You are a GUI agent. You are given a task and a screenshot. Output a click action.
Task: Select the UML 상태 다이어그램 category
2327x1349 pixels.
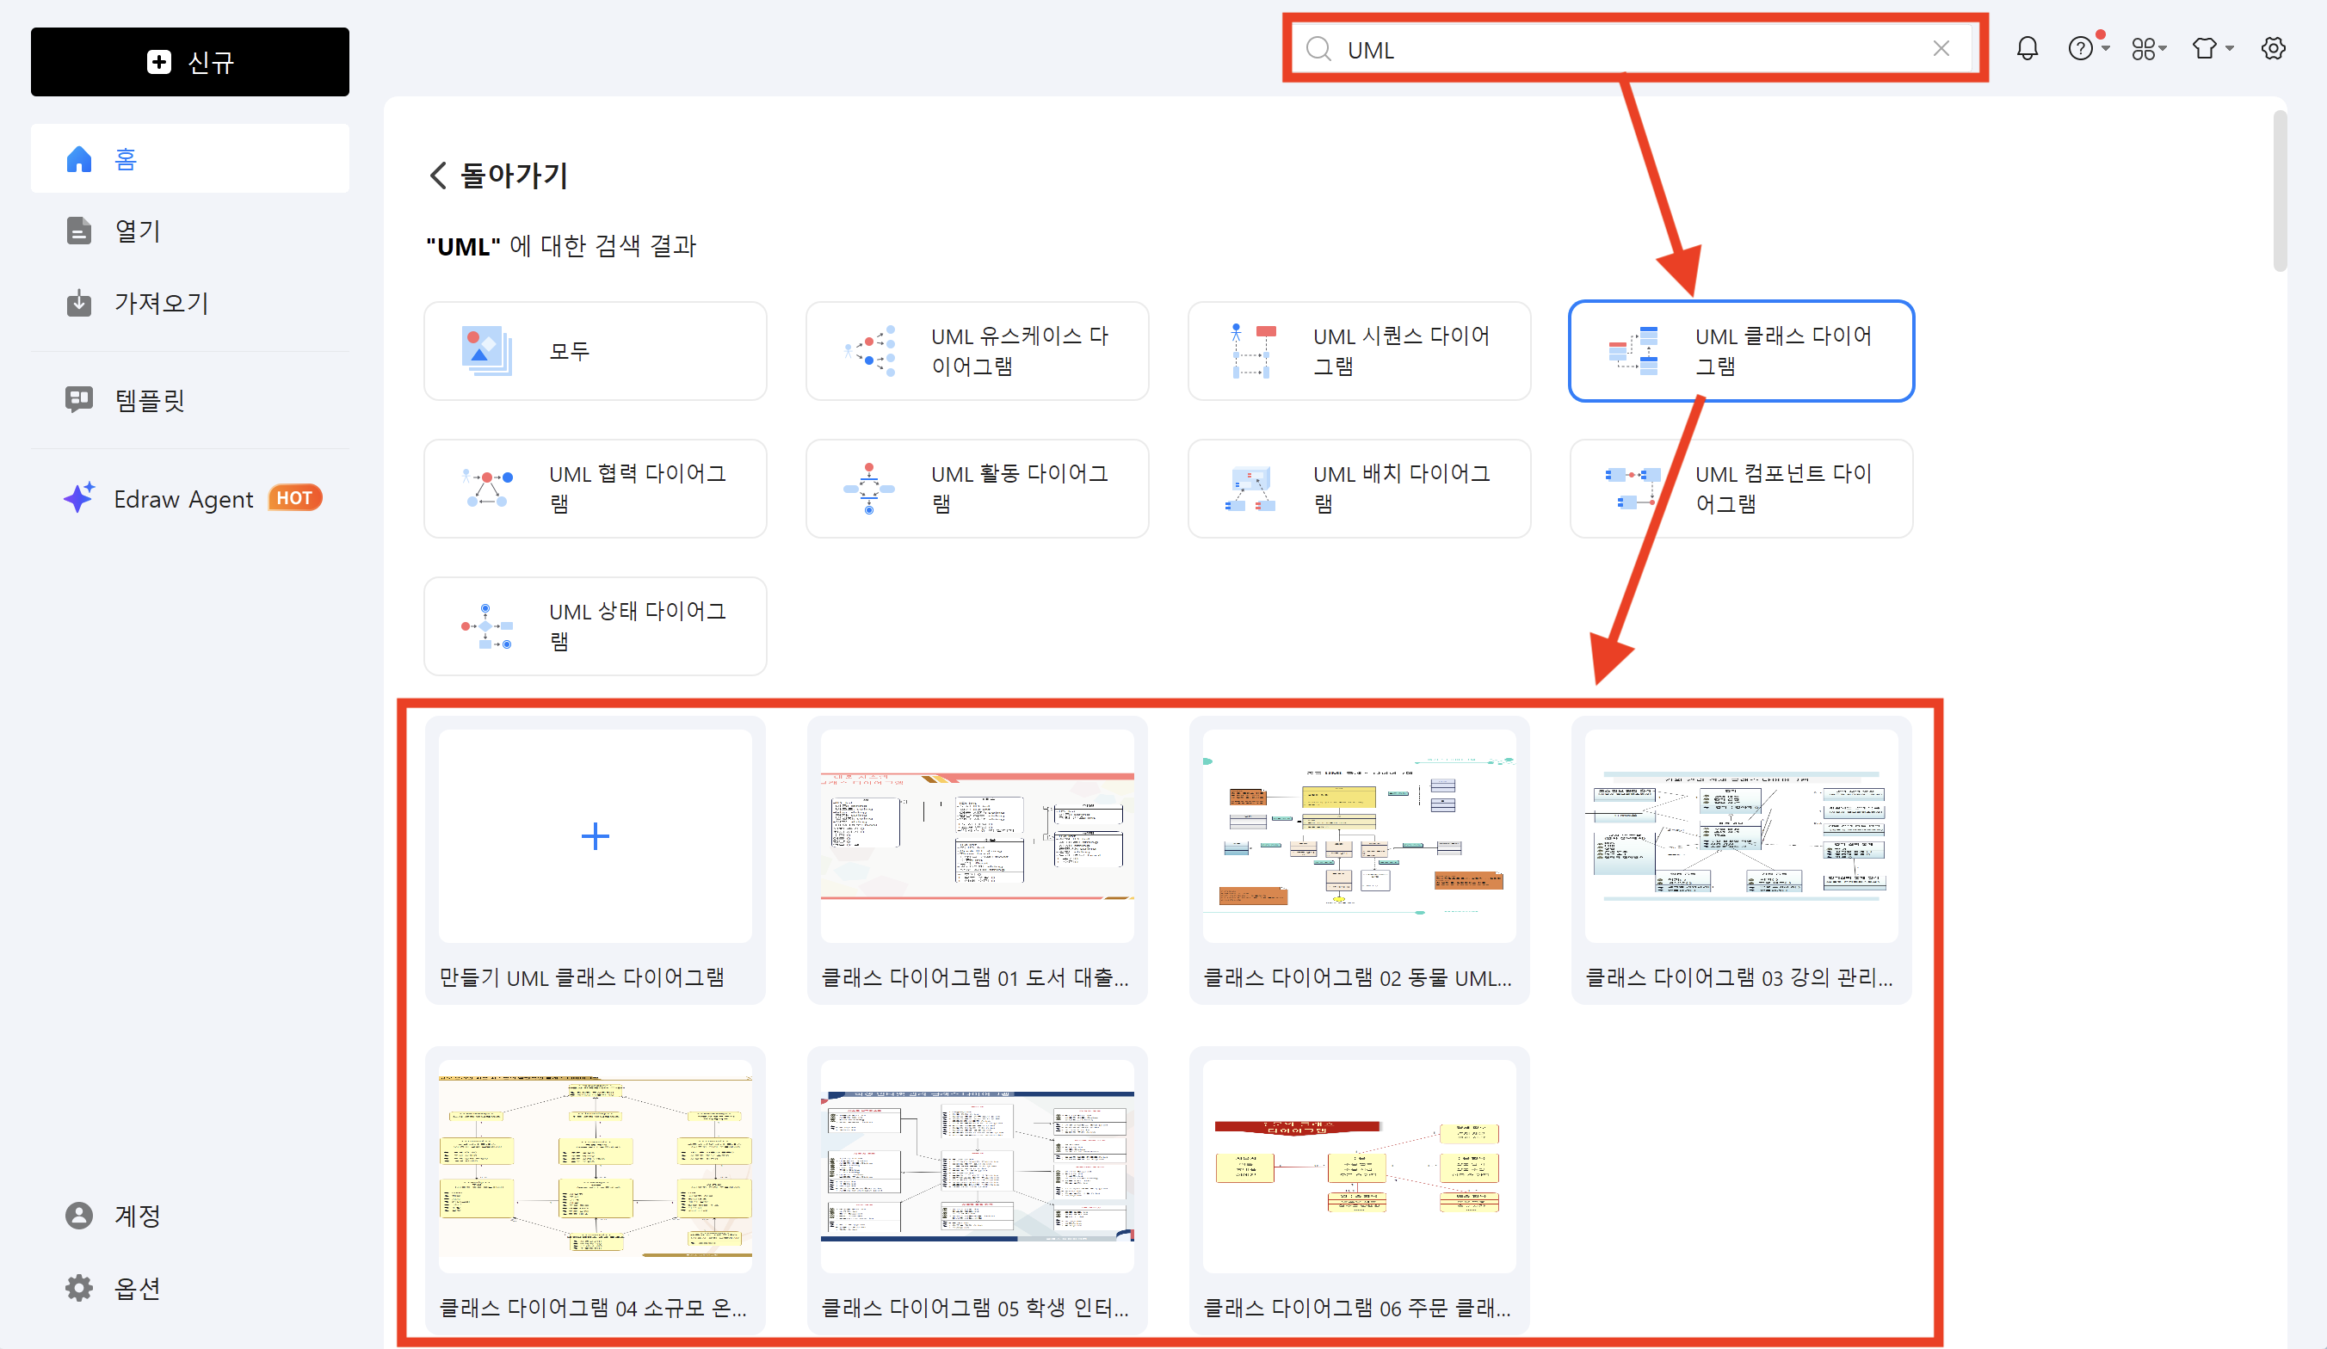[x=595, y=626]
